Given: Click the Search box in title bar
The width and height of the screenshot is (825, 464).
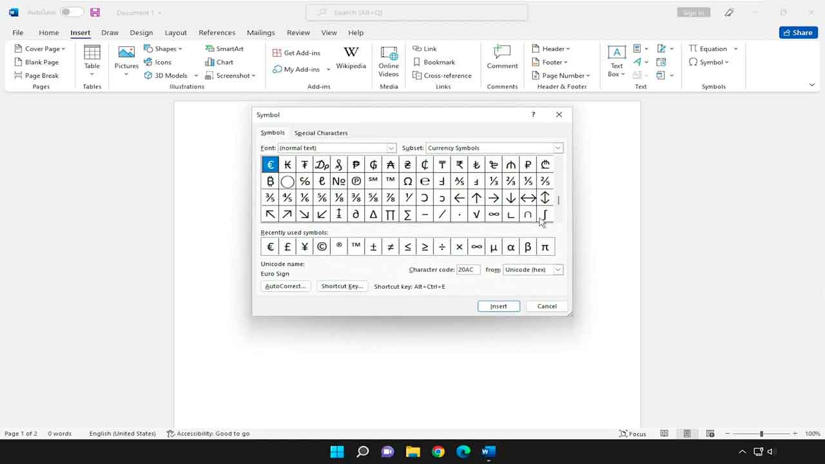Looking at the screenshot, I should (x=416, y=12).
